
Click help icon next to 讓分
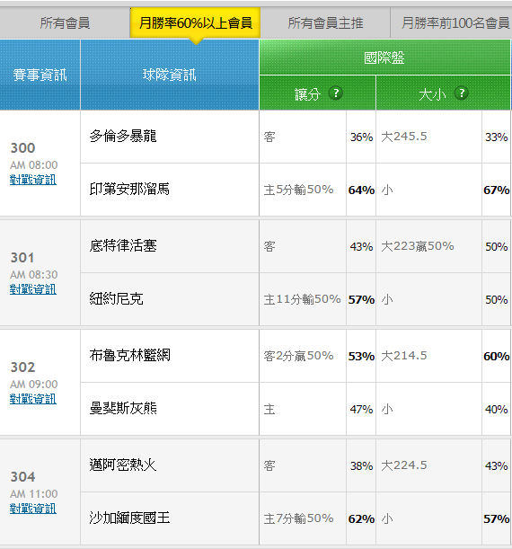(336, 93)
